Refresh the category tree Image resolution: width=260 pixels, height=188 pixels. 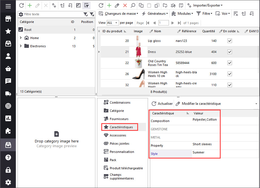pos(22,5)
